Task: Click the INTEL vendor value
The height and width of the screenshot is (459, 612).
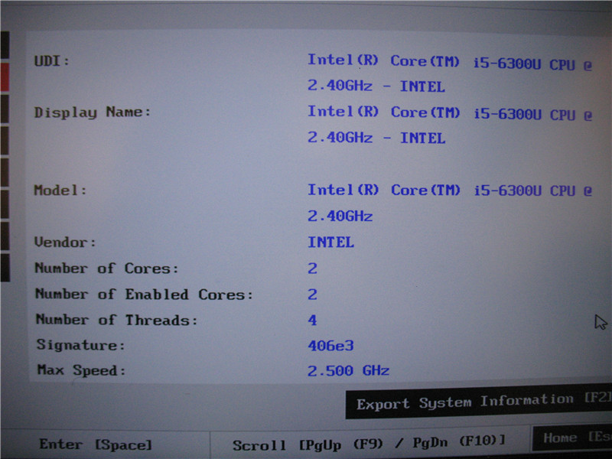Action: point(330,242)
